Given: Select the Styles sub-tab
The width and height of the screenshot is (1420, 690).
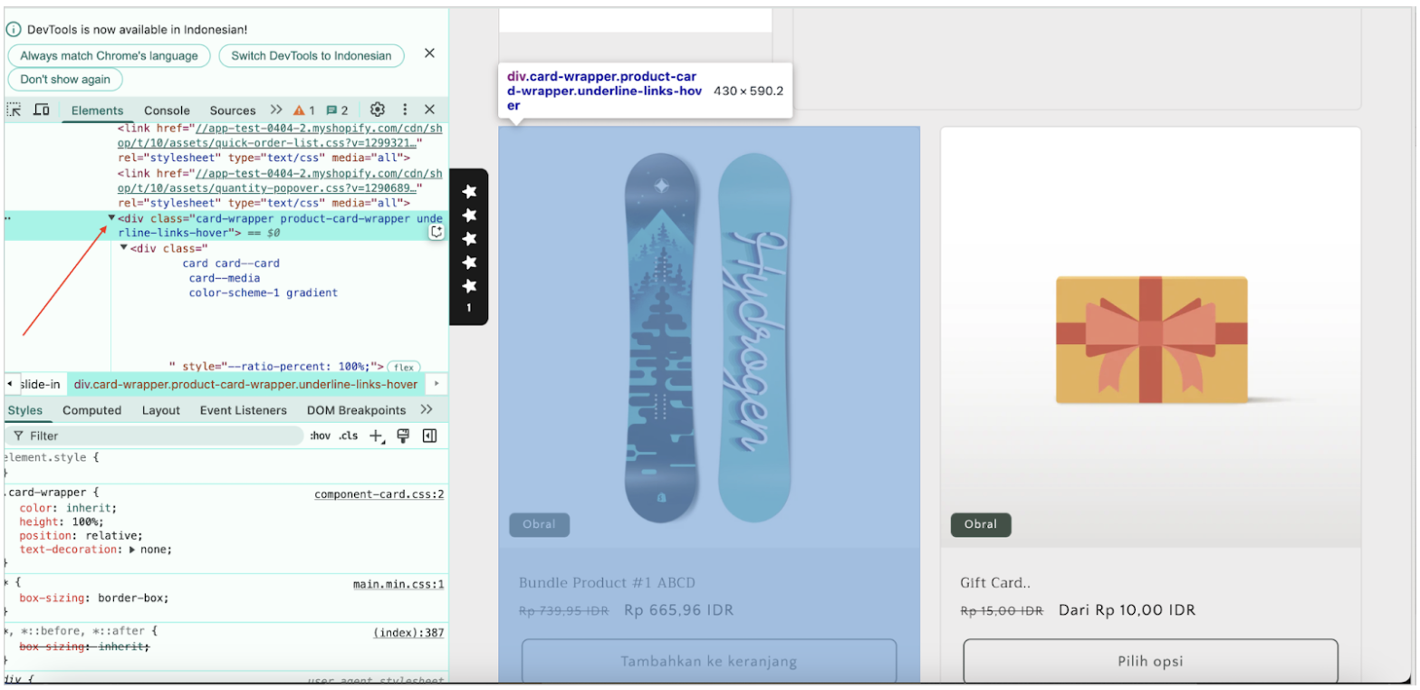Looking at the screenshot, I should (x=25, y=410).
